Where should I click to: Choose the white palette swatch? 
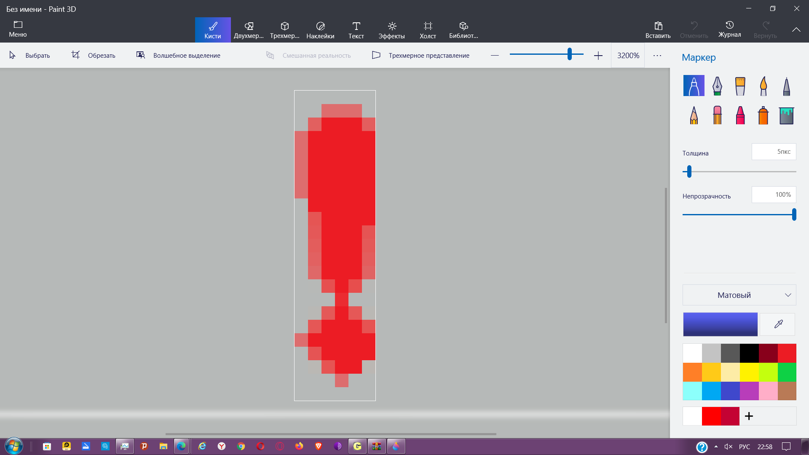click(692, 353)
